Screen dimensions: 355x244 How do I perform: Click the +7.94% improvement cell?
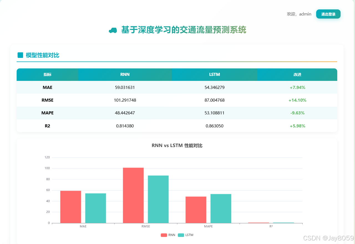pos(297,88)
